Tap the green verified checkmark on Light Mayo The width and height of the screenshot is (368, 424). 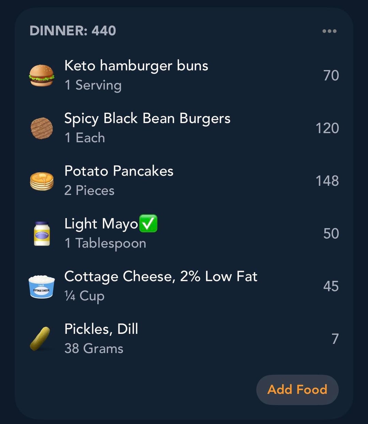coord(148,224)
